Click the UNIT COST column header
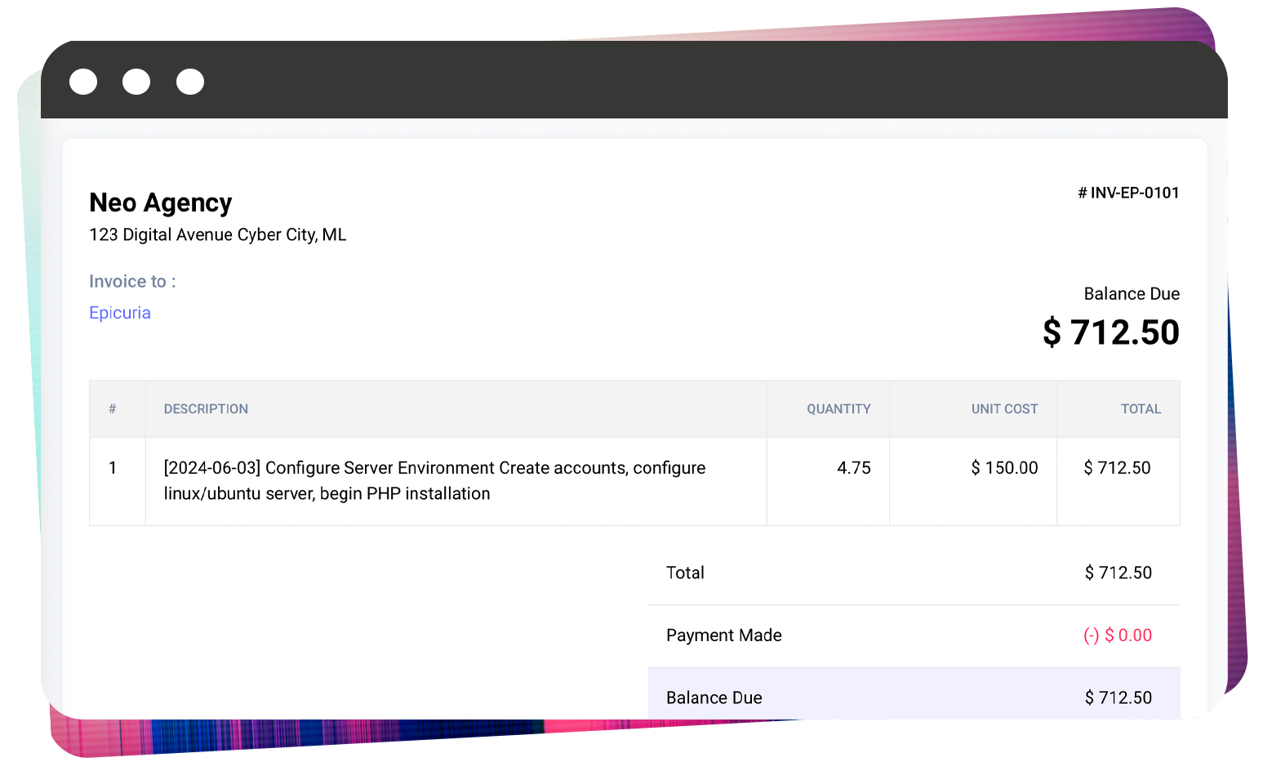Screen dimensions: 1272x762 coord(1004,409)
